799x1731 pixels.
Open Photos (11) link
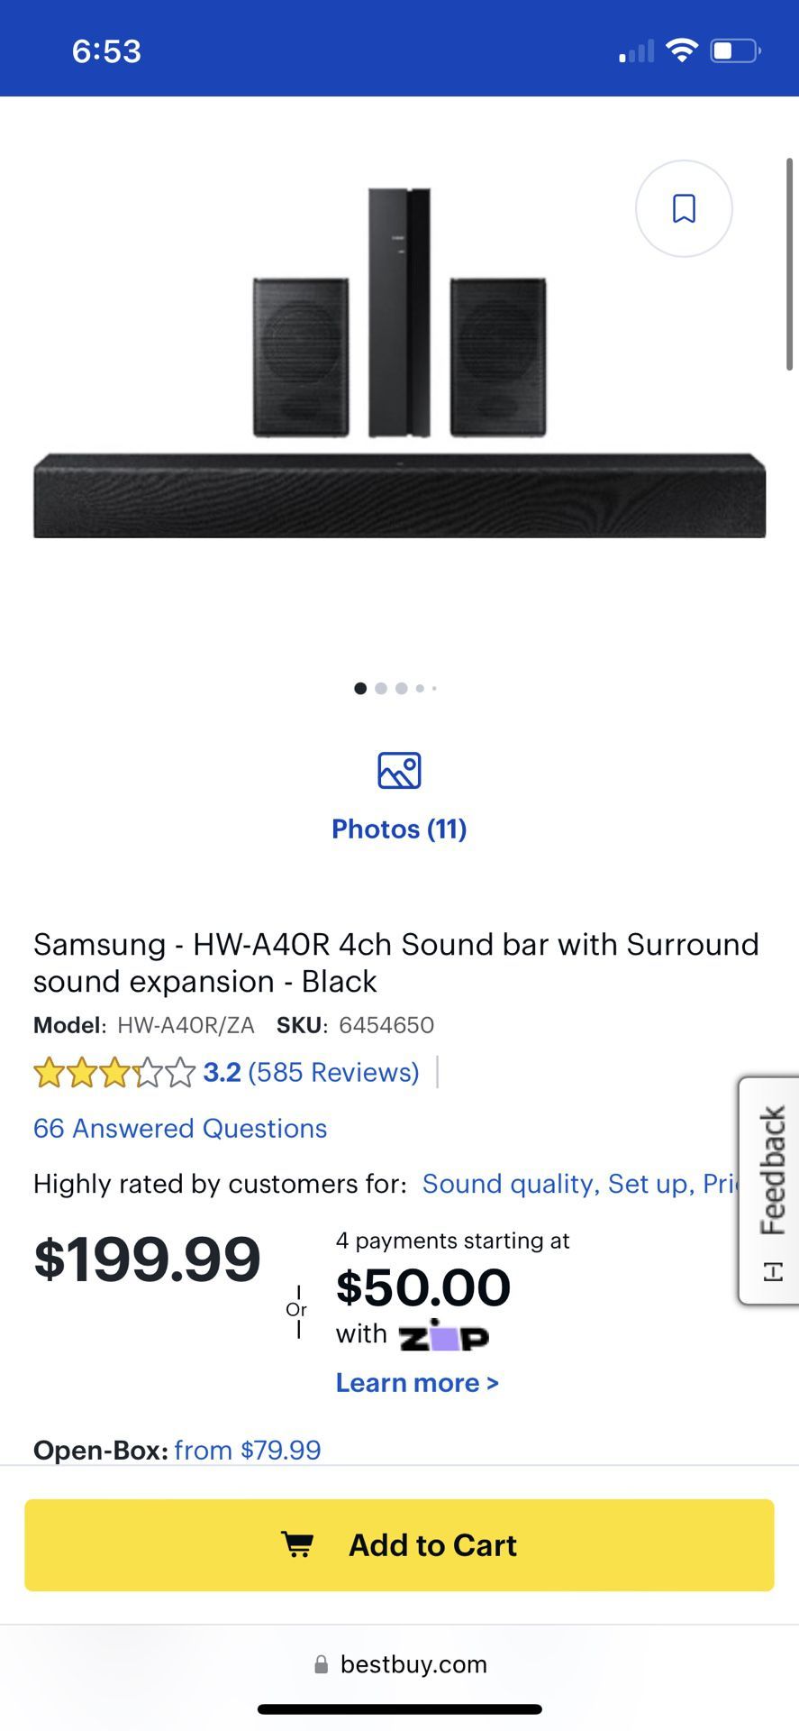[x=399, y=829]
